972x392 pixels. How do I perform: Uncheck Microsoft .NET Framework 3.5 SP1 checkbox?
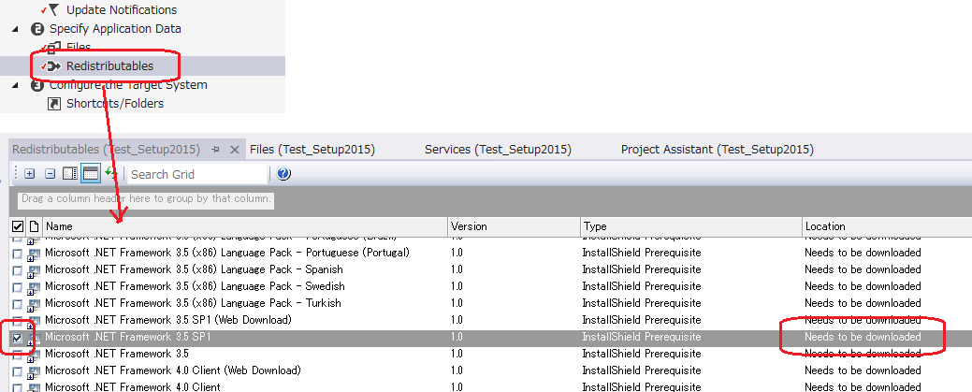[x=18, y=338]
